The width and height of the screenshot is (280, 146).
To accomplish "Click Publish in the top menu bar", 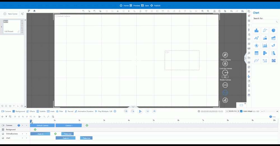I will click(155, 6).
